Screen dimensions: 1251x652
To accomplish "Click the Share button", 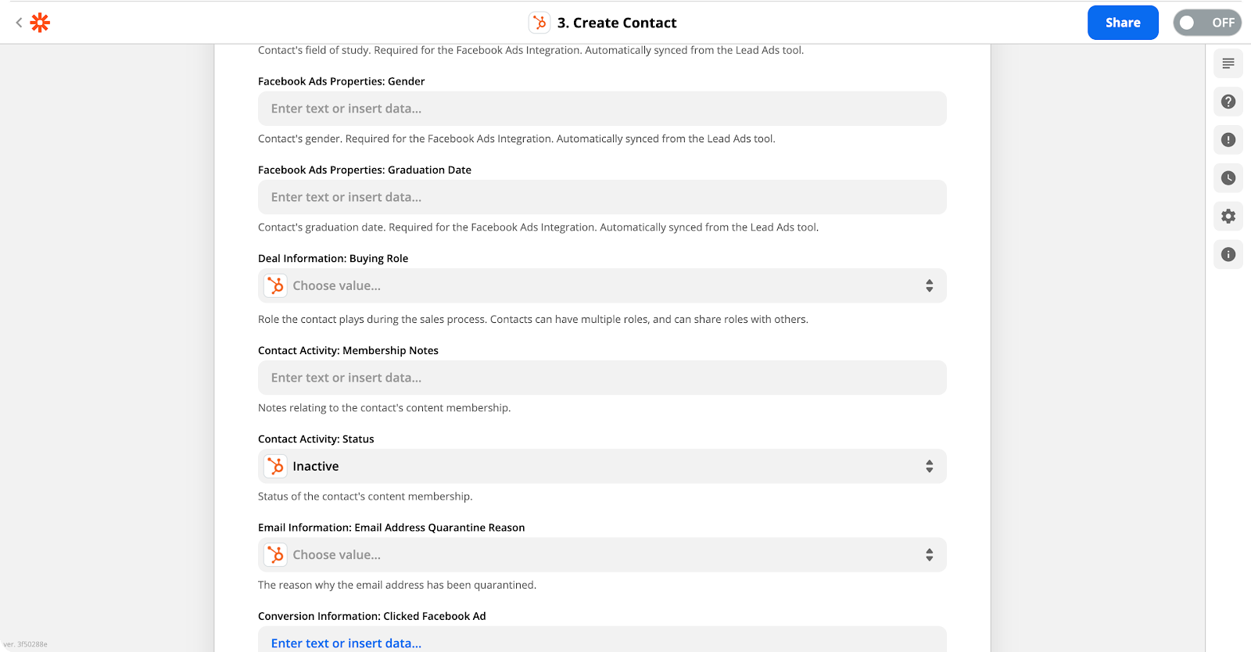I will point(1123,23).
